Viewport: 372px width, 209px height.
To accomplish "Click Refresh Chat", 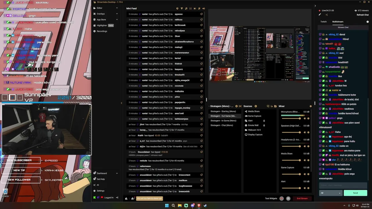I will (x=363, y=15).
